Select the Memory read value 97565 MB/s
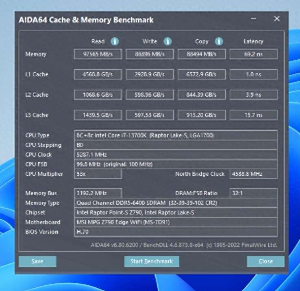 click(x=98, y=54)
